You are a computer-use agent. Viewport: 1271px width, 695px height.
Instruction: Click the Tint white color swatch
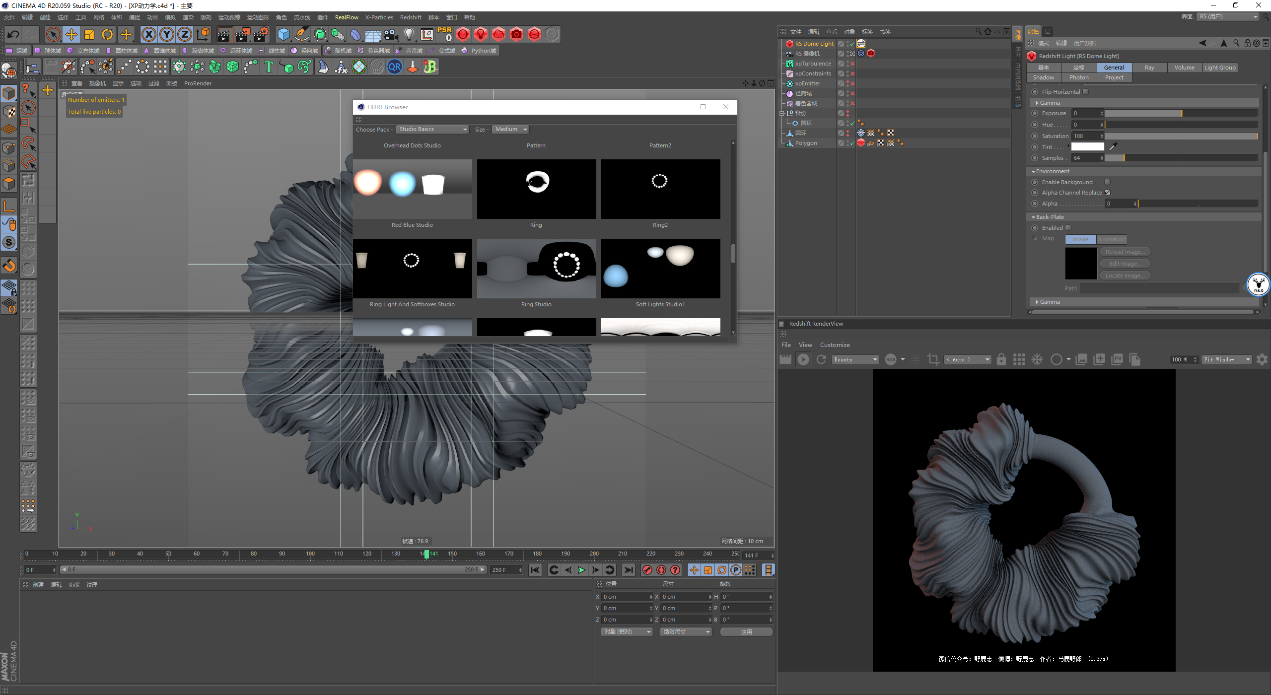click(1087, 147)
